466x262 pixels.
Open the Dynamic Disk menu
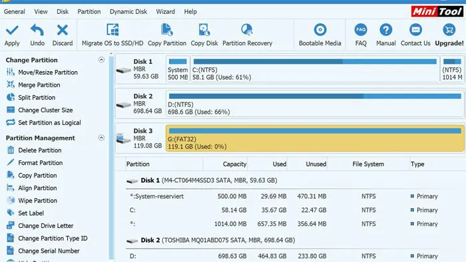(128, 11)
